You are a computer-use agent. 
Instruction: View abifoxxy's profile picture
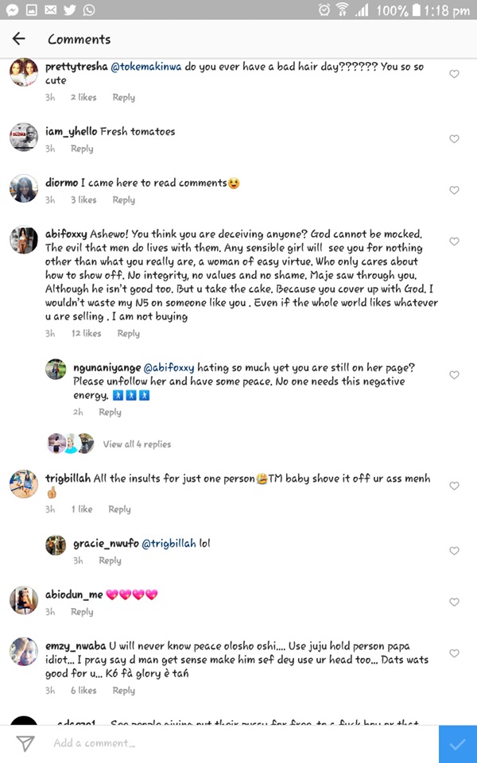24,238
